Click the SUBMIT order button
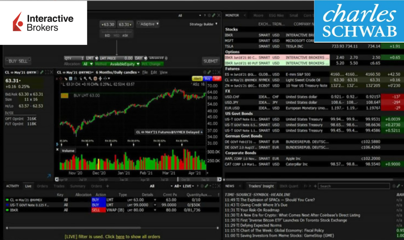404x240 pixels. [x=211, y=61]
